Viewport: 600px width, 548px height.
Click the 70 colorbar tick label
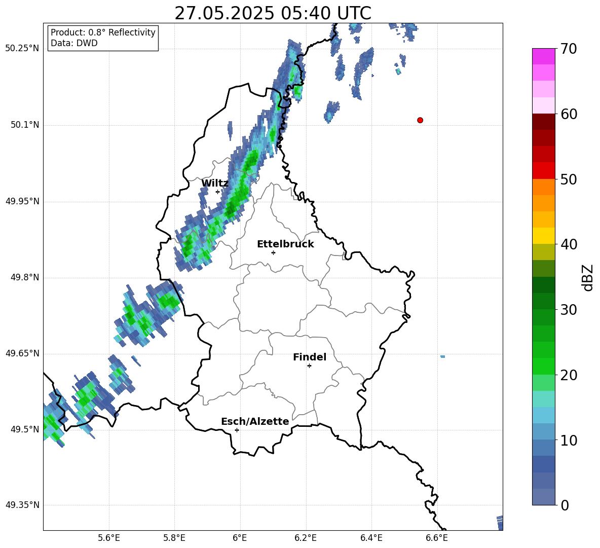click(569, 49)
